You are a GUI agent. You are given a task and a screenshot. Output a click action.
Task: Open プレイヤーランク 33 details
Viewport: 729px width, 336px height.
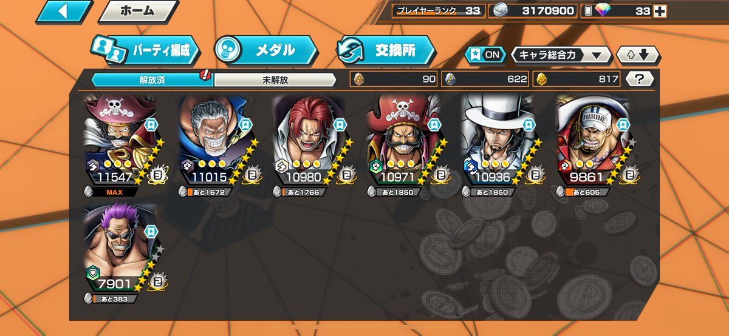(438, 11)
